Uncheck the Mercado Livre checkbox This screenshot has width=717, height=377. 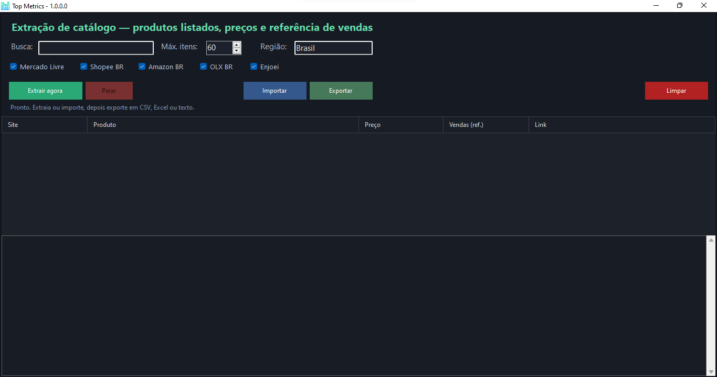click(x=13, y=67)
